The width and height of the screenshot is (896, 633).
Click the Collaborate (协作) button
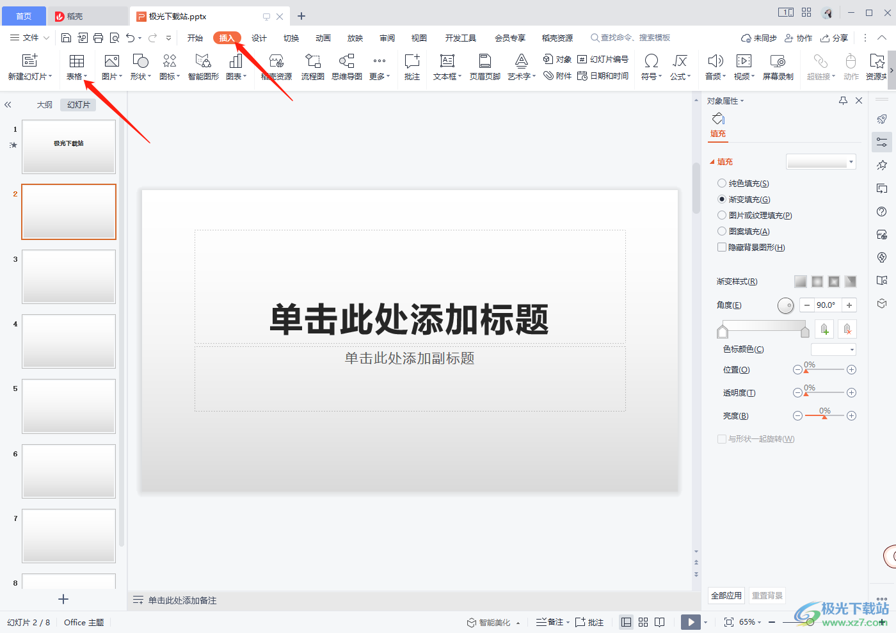799,38
